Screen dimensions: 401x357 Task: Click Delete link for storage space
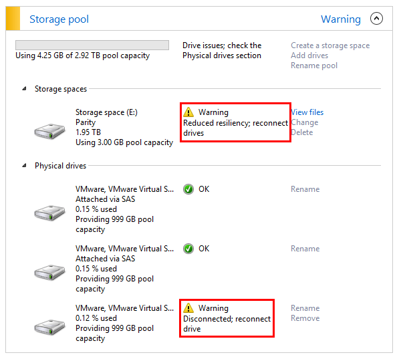click(302, 132)
